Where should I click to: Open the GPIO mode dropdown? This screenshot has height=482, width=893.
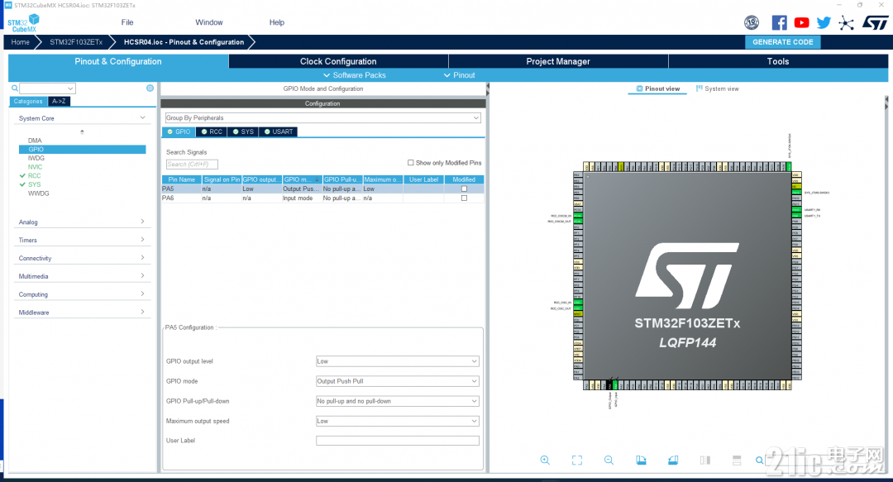point(398,381)
